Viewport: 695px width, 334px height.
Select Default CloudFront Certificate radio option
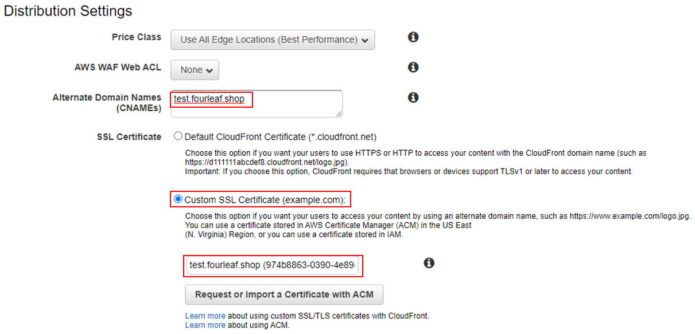click(x=178, y=136)
